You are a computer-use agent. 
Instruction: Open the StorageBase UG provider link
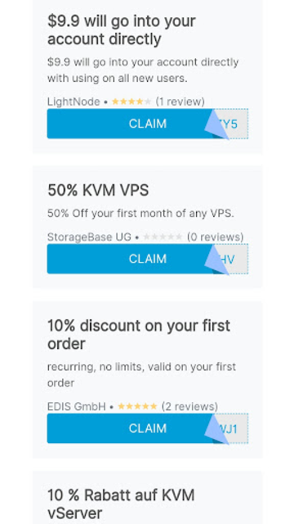89,237
